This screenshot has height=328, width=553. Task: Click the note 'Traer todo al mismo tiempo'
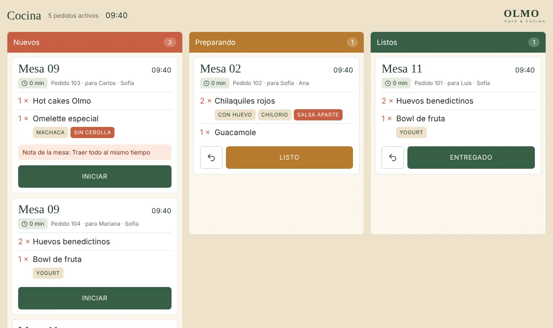[95, 152]
